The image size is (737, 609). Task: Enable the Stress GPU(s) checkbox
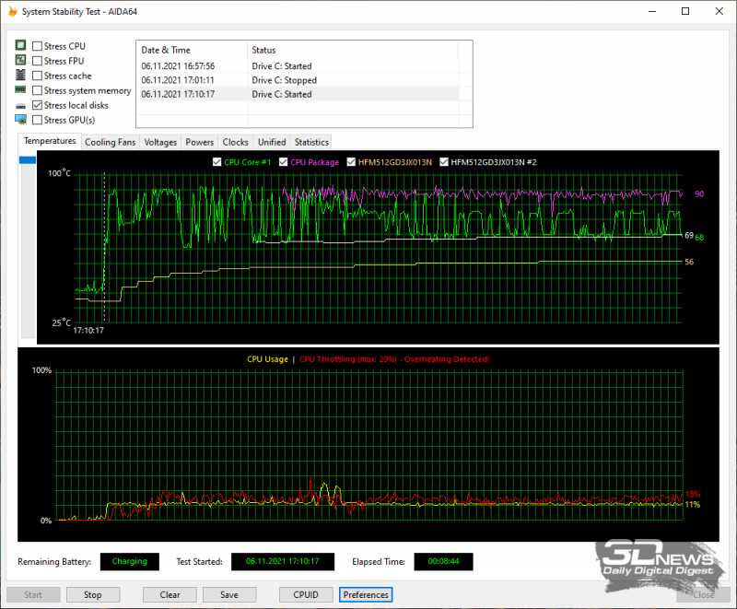point(37,120)
